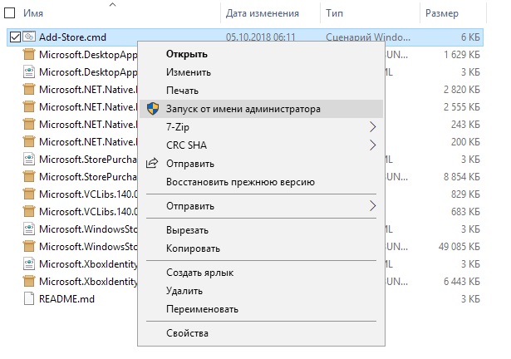This screenshot has height=359, width=511.
Task: Select package icon of 8 854 КБ Microsoft.StorePurcha file
Action: pyautogui.click(x=29, y=177)
